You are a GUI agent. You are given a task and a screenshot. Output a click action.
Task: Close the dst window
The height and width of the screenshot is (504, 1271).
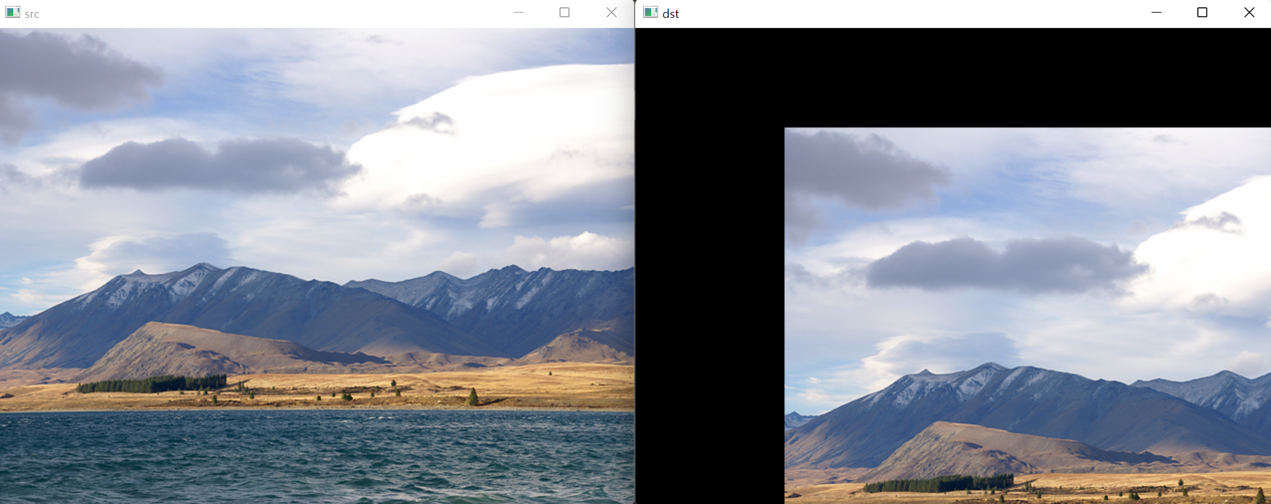pos(1249,13)
